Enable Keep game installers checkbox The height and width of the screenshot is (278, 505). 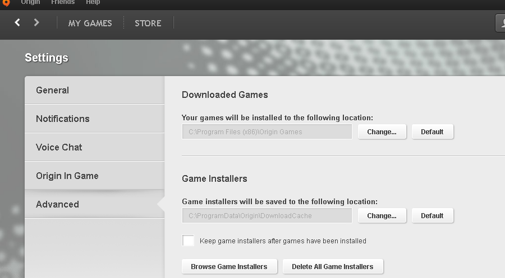point(188,241)
